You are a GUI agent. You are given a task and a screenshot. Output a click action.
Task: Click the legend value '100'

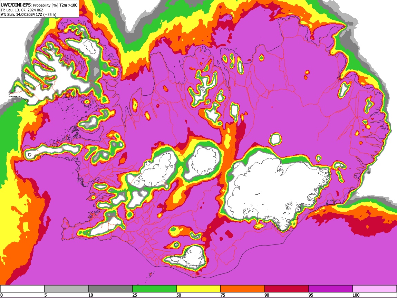(356, 295)
